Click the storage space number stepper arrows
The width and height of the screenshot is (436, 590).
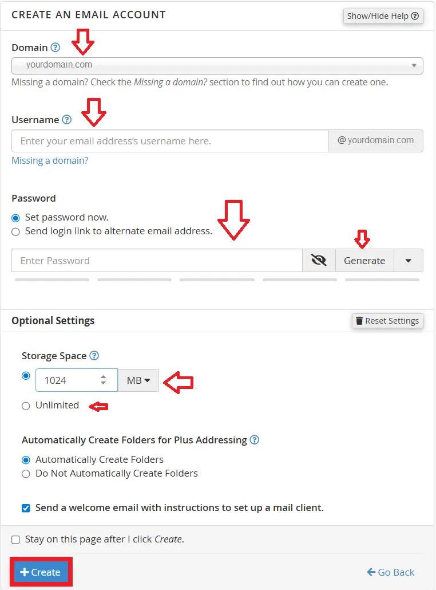[103, 380]
